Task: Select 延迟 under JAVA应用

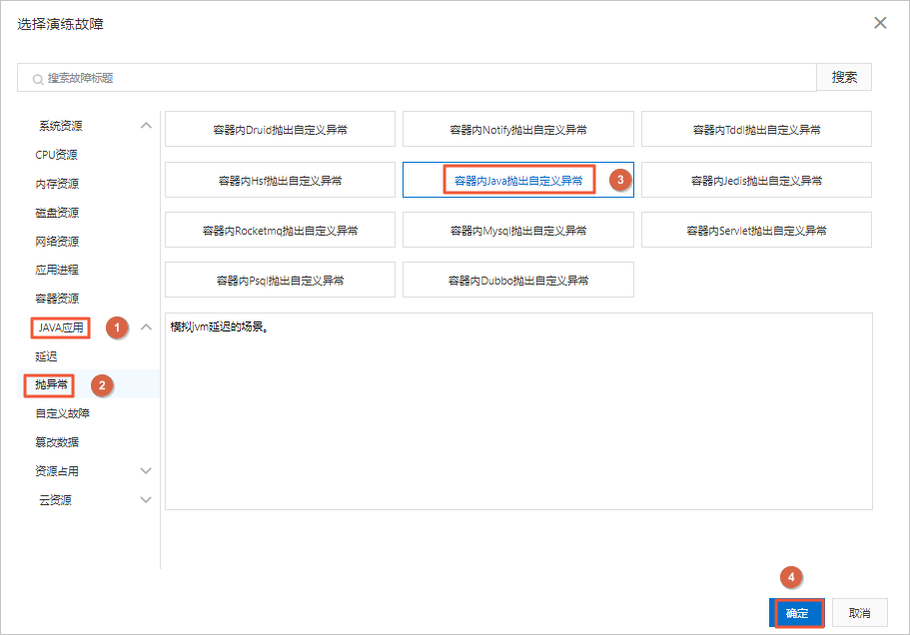Action: point(46,356)
